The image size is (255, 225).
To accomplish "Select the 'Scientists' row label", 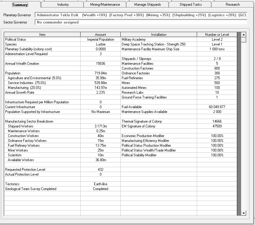I will pos(15,155).
